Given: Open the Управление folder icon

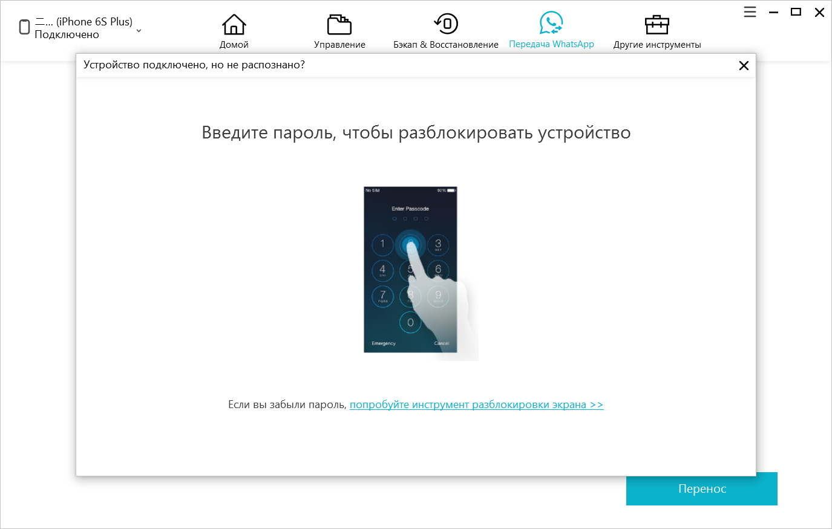Looking at the screenshot, I should tap(339, 25).
